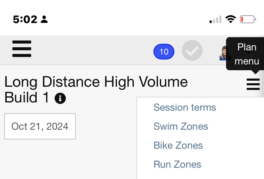Click the dropdown caret beside avatar

coord(248,53)
